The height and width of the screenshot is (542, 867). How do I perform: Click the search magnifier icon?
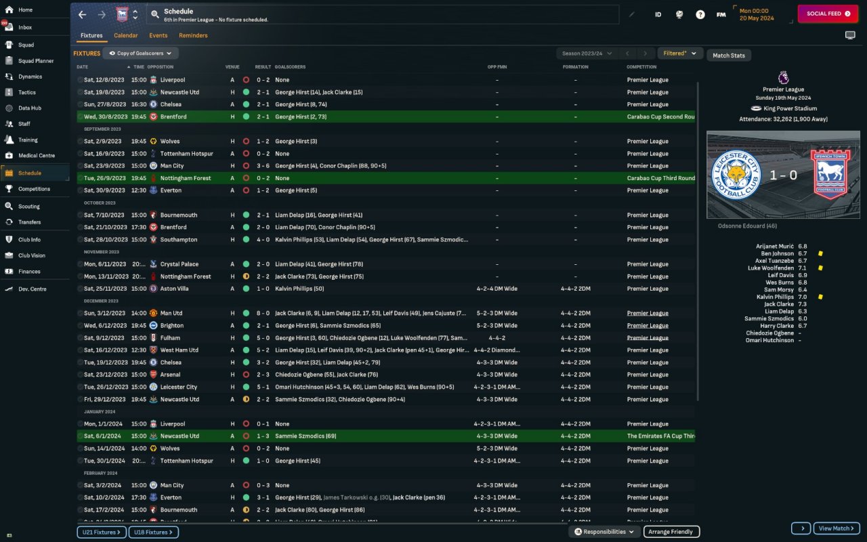pos(154,14)
